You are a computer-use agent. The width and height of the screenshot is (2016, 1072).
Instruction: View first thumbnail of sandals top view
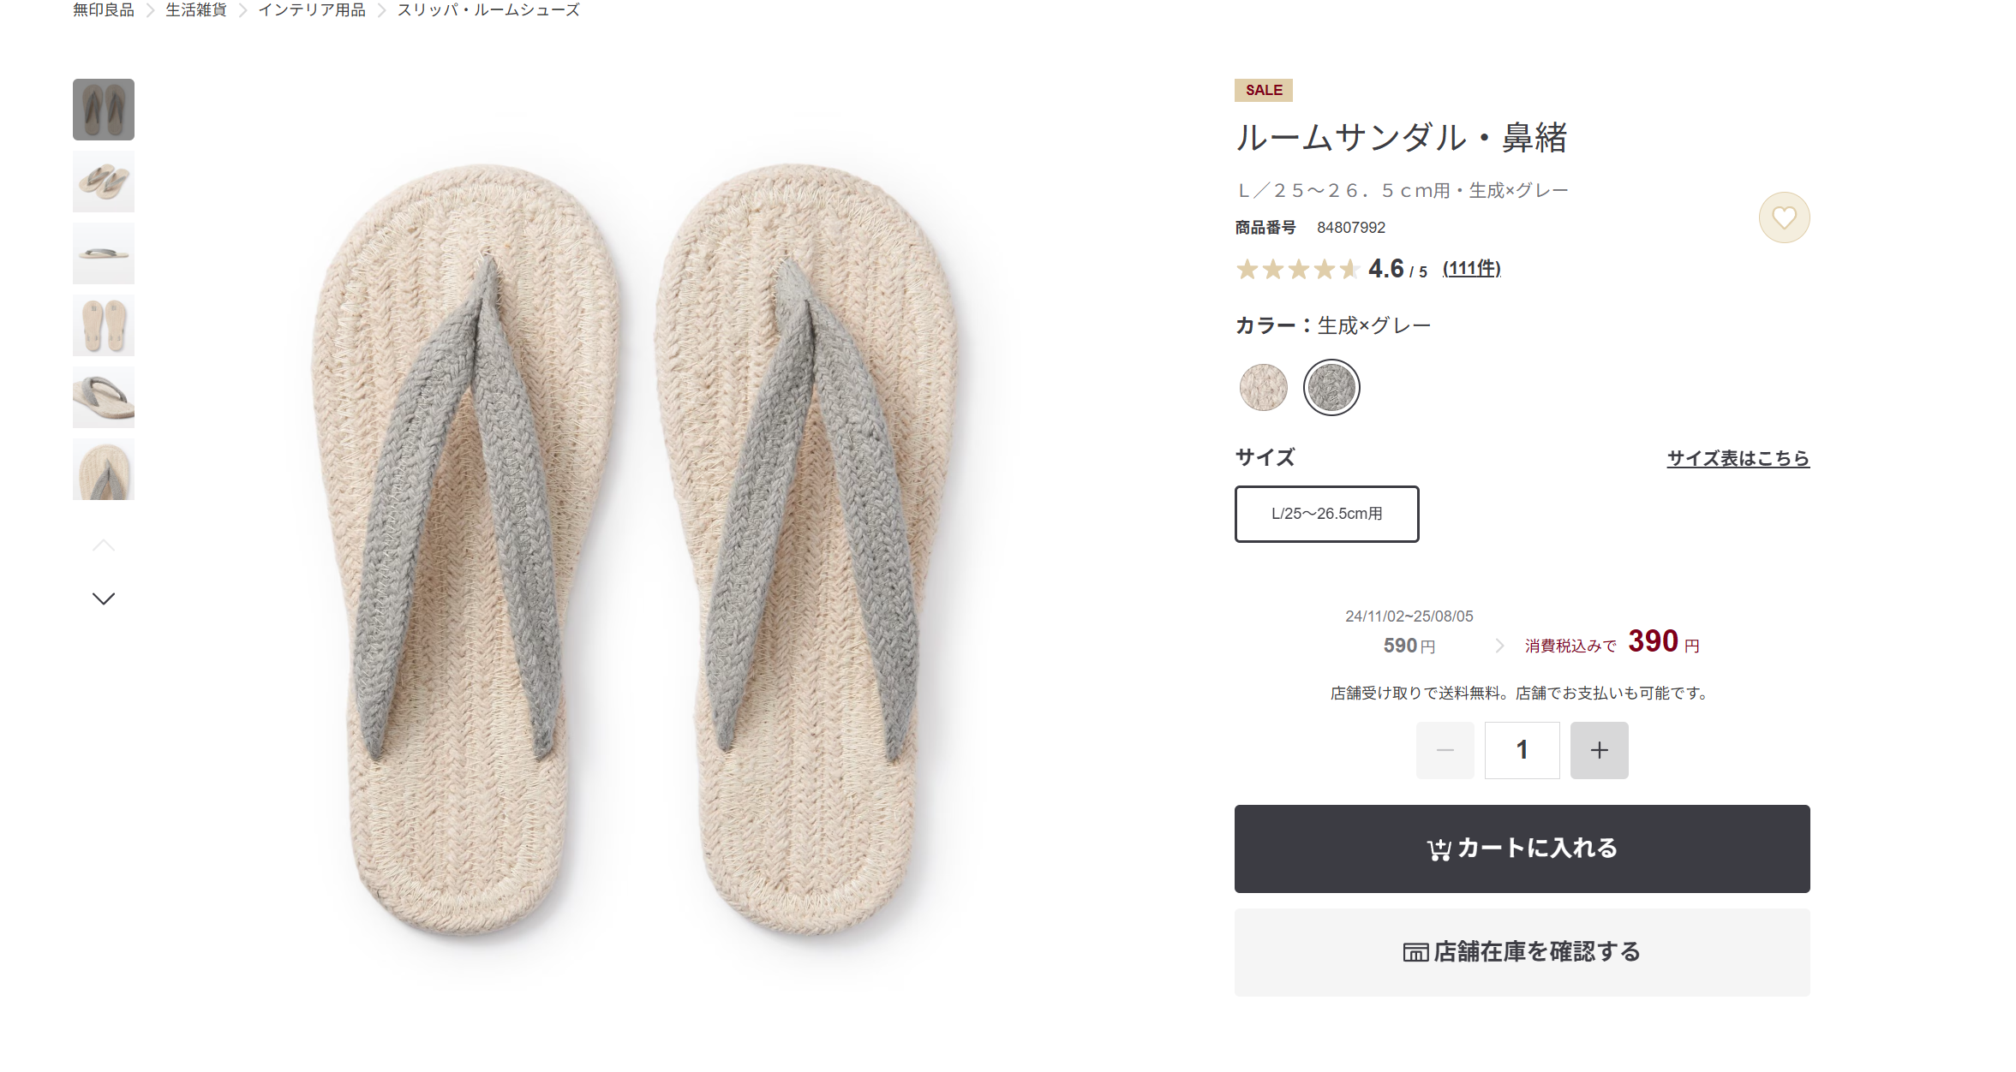point(104,110)
